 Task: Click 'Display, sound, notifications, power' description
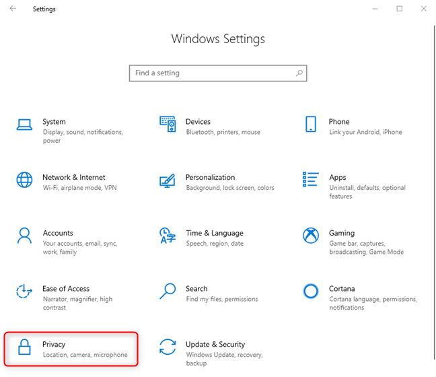(x=83, y=137)
